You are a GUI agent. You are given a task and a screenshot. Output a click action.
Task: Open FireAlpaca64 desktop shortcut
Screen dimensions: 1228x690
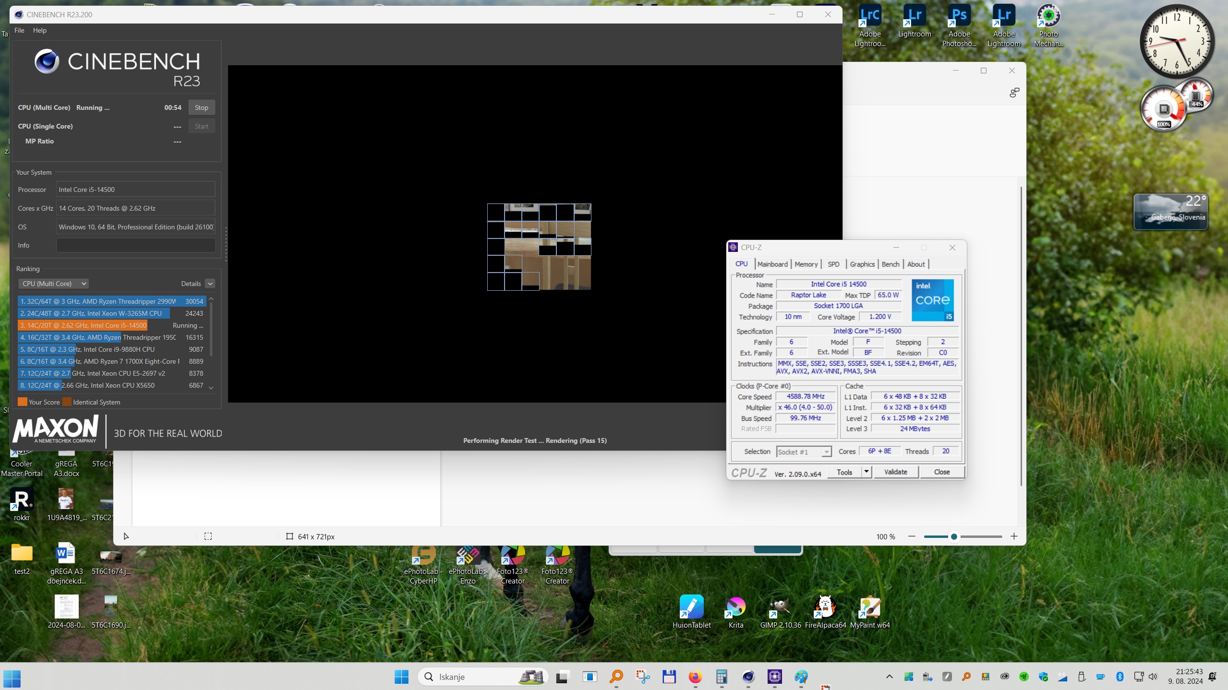click(x=825, y=612)
